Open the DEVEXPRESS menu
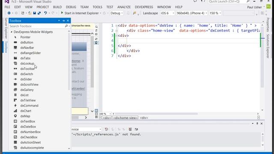Screen dimensions: 274x154 (144, 7)
